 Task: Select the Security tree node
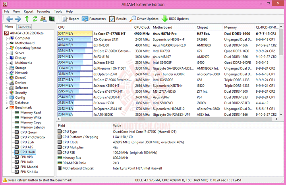click(21, 93)
